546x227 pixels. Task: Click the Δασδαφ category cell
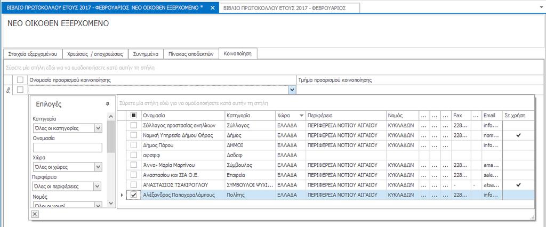click(250, 155)
